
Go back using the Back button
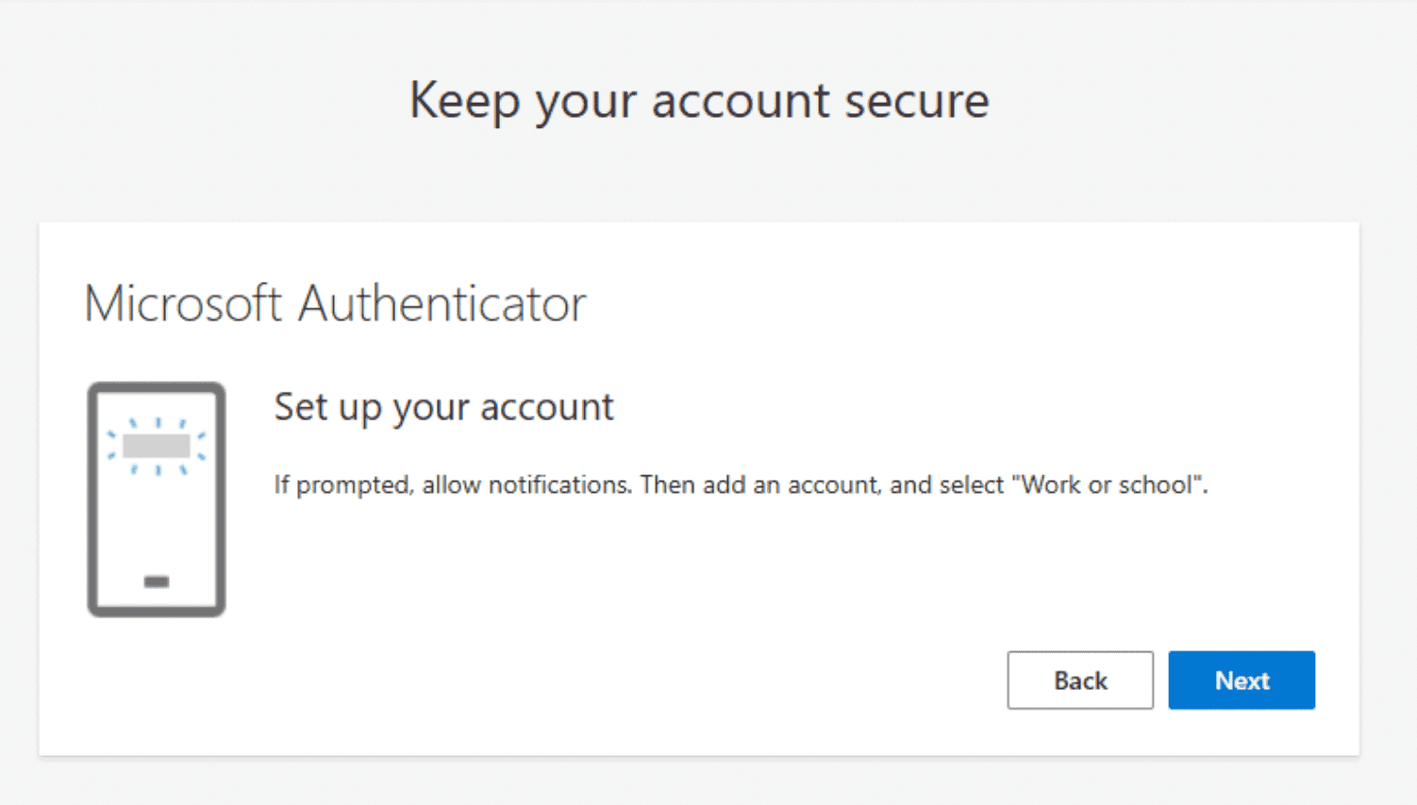(1079, 680)
